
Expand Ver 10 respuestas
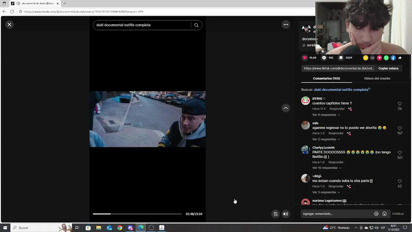327,168
